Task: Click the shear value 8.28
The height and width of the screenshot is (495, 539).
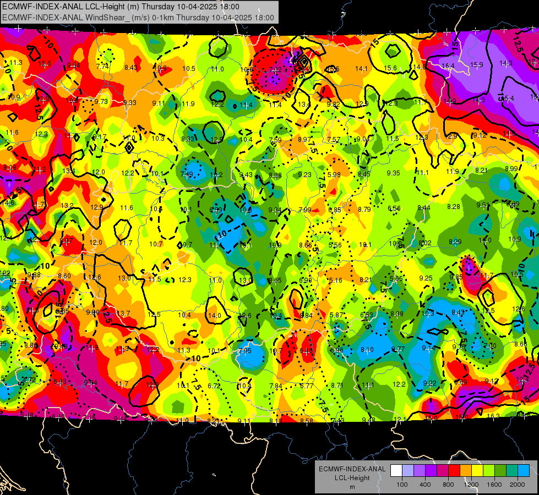Action: (454, 206)
